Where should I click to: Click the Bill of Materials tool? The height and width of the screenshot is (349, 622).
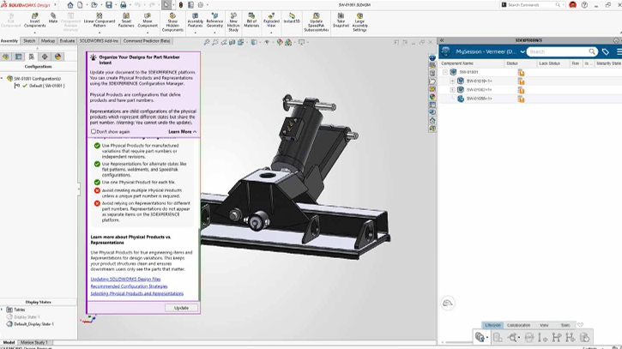[251, 21]
